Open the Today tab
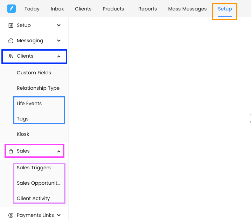Viewport: 251px width, 221px height. (x=32, y=9)
